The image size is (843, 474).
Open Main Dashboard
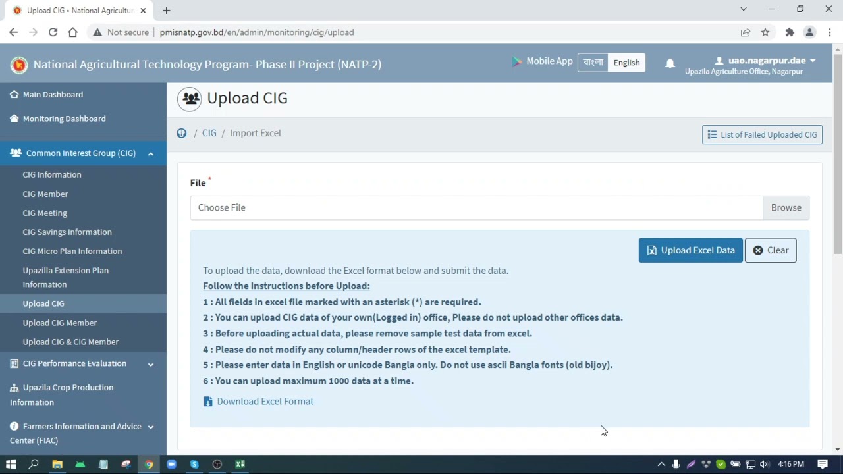[x=53, y=94]
